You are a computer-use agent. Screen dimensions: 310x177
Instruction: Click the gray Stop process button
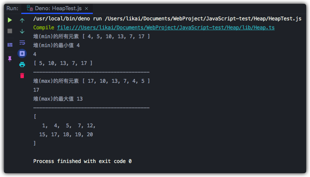click(x=10, y=31)
